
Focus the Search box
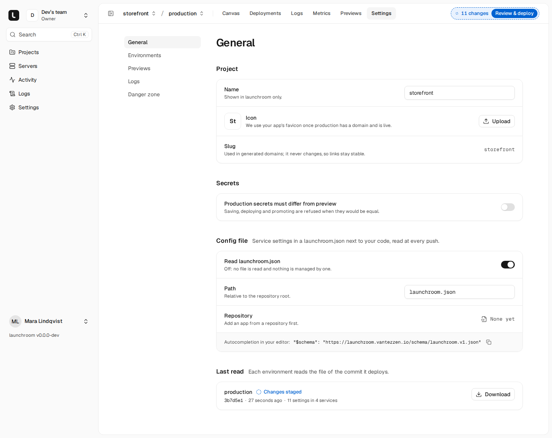(x=49, y=35)
